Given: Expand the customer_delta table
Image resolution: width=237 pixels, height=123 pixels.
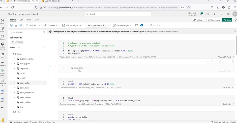Looking at the screenshot, I should [14, 59].
